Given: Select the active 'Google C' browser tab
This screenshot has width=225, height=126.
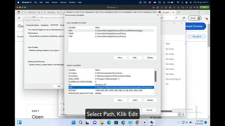Looking at the screenshot, I should (166, 12).
